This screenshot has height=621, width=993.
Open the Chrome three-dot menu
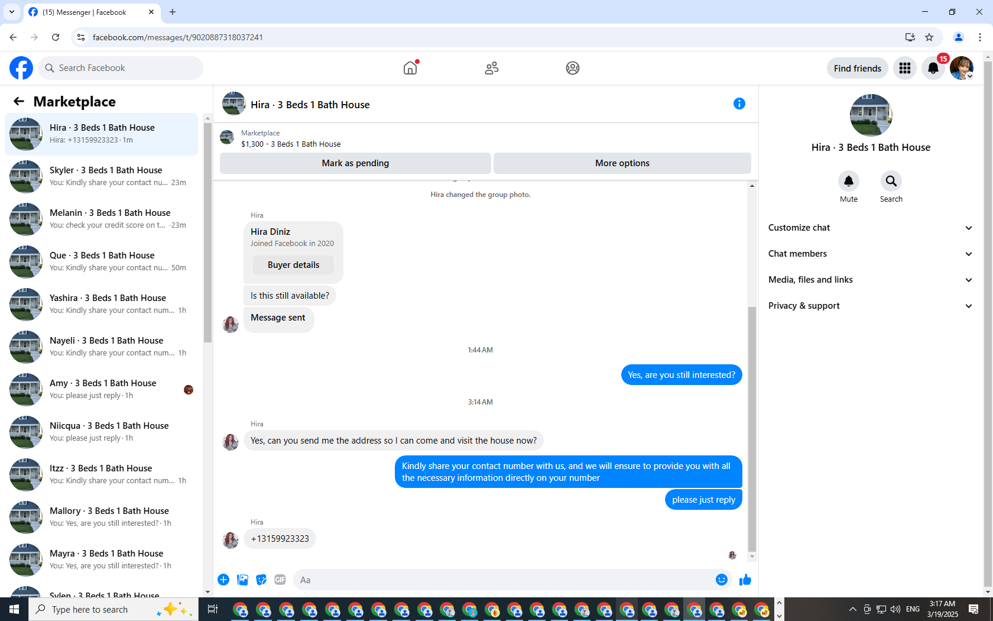(980, 37)
